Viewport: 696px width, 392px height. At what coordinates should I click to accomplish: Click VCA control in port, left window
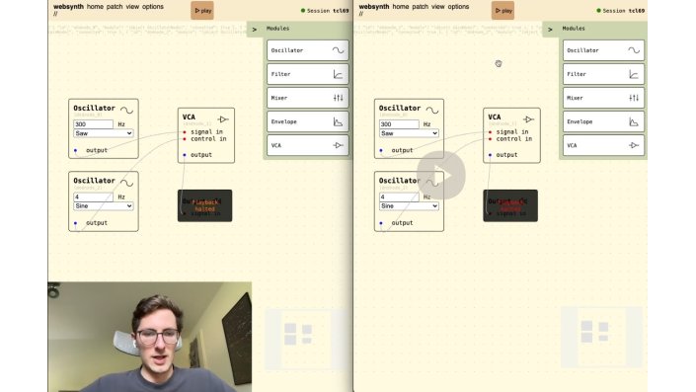point(185,139)
